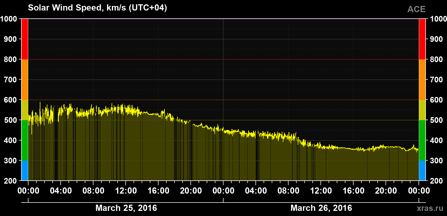Click the 500 label on right axis
This screenshot has width=447, height=216.
coord(436,120)
